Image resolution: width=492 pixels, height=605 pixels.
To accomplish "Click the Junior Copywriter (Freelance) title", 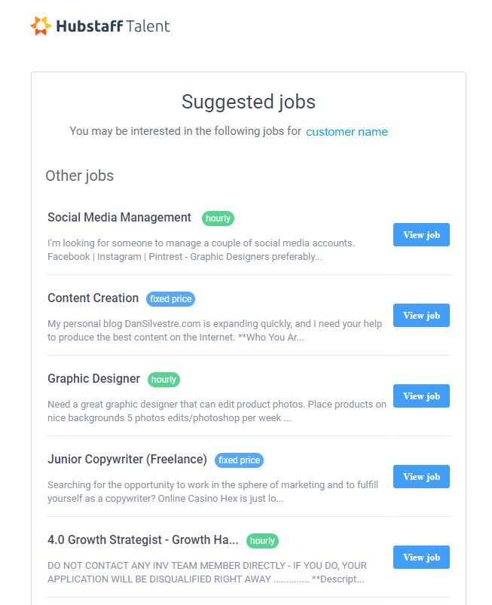I will coord(127,460).
